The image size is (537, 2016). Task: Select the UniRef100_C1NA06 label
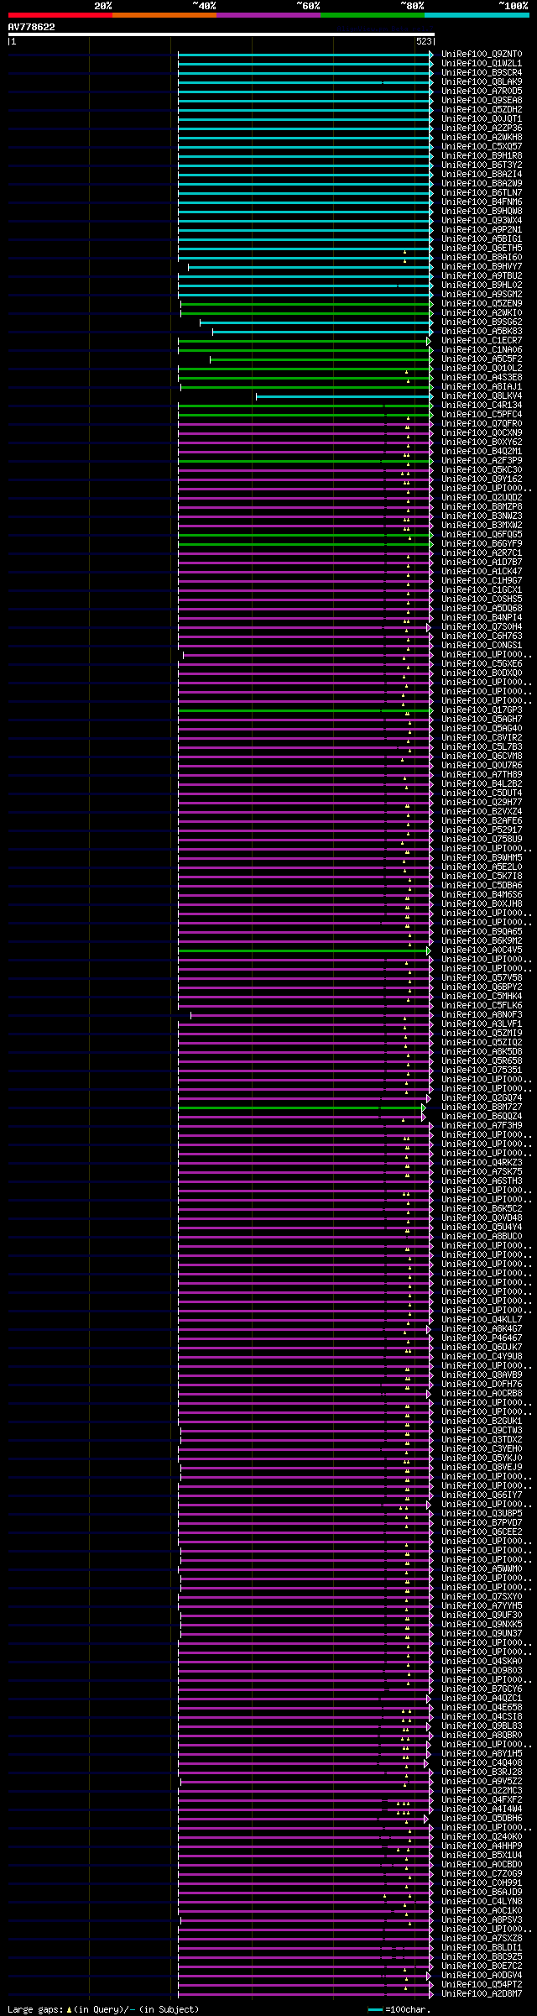click(482, 350)
